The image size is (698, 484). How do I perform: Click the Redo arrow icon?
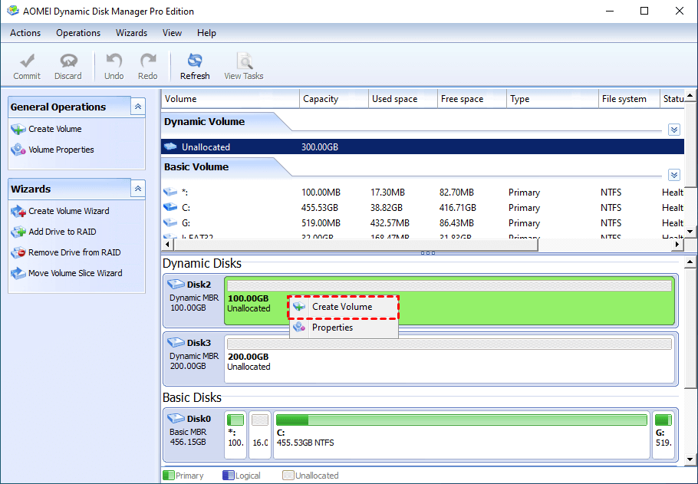click(148, 61)
